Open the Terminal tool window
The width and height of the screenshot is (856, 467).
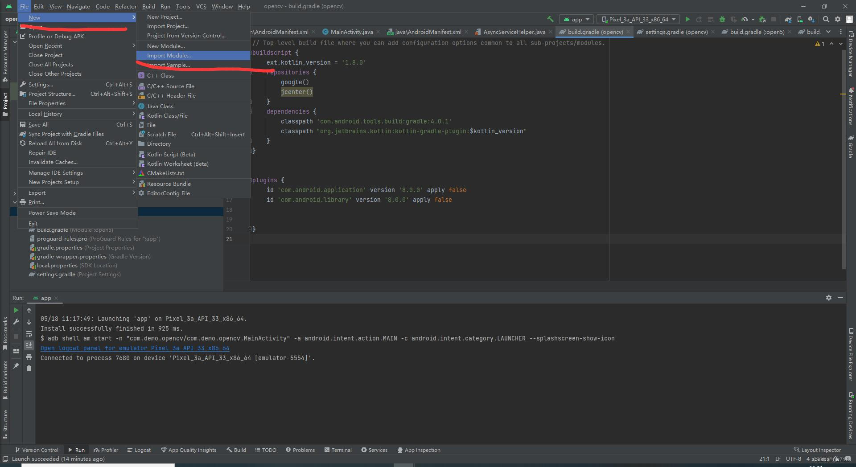338,450
